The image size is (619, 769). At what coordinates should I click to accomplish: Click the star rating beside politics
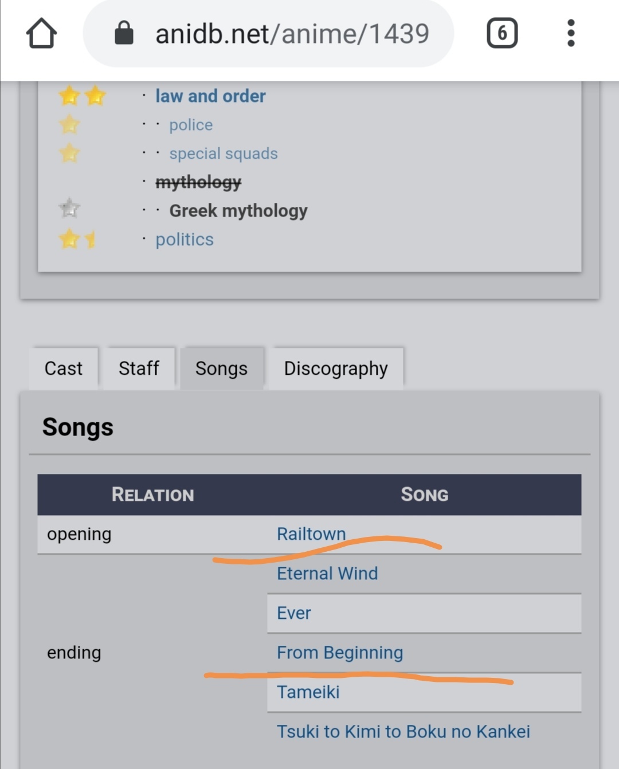click(x=77, y=239)
